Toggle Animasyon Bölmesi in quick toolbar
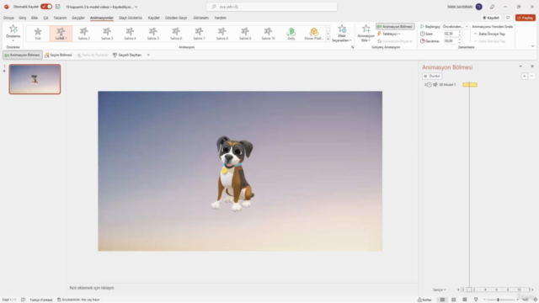The height and width of the screenshot is (303, 539). point(23,55)
